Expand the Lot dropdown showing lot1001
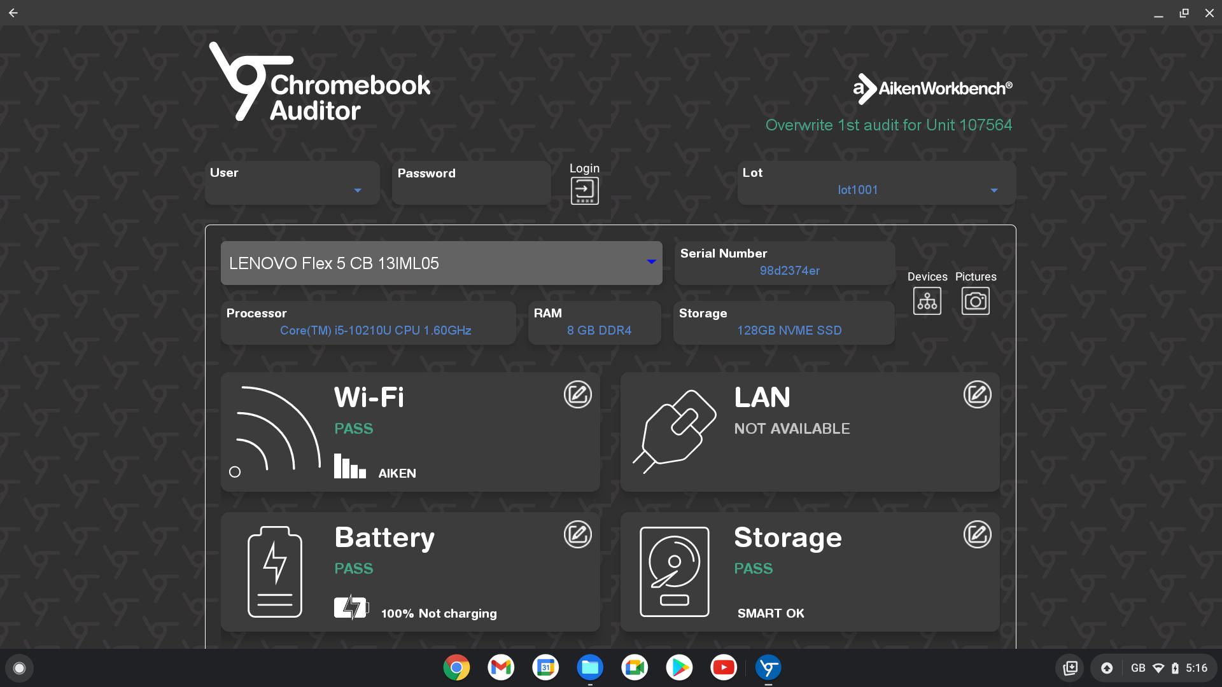 click(x=994, y=190)
